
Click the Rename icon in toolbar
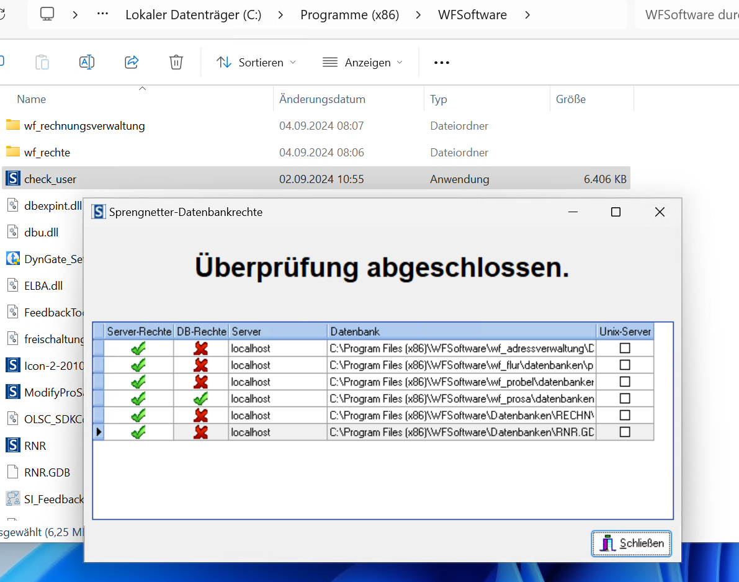87,62
